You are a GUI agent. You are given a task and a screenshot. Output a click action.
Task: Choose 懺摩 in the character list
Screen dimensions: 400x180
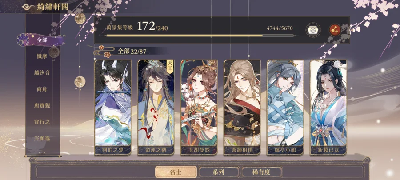(42, 56)
